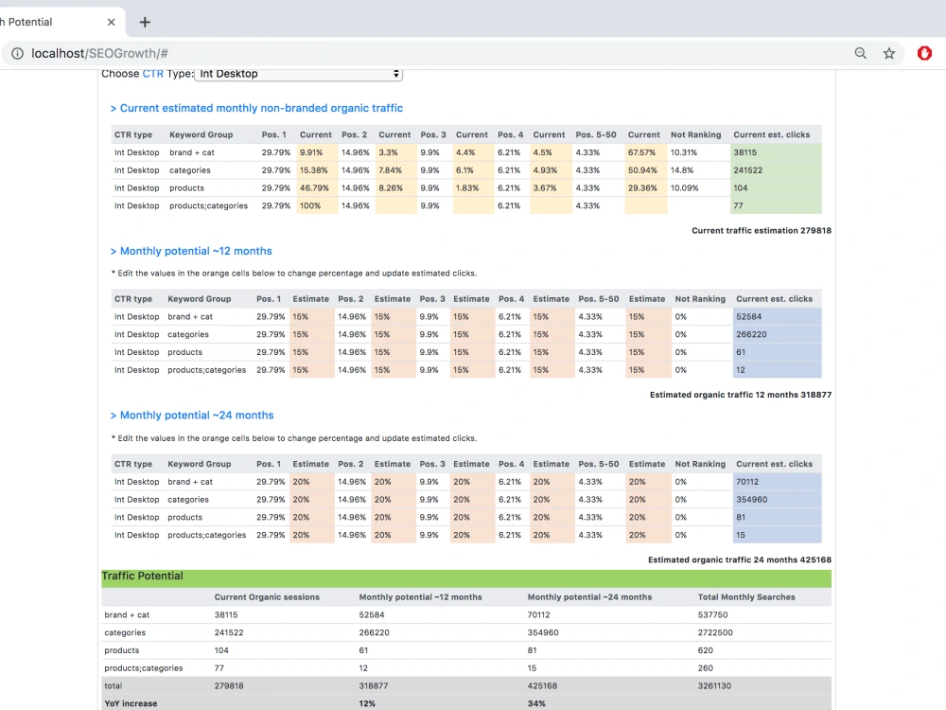The image size is (946, 710).
Task: Open the CTR Type dropdown
Action: click(298, 74)
